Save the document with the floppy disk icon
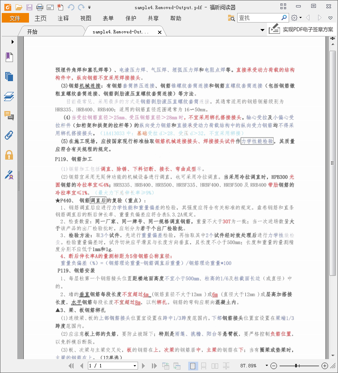338x373 pixels. click(29, 7)
